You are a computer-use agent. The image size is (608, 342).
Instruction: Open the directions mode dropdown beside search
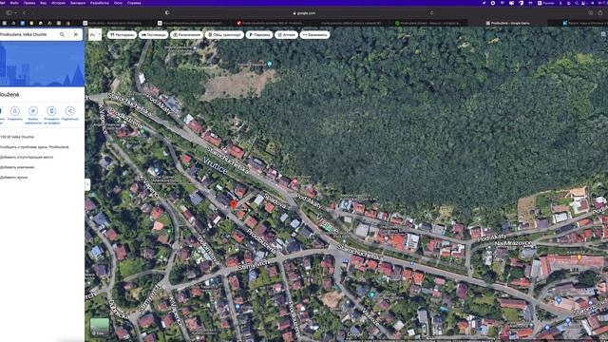pyautogui.click(x=95, y=35)
